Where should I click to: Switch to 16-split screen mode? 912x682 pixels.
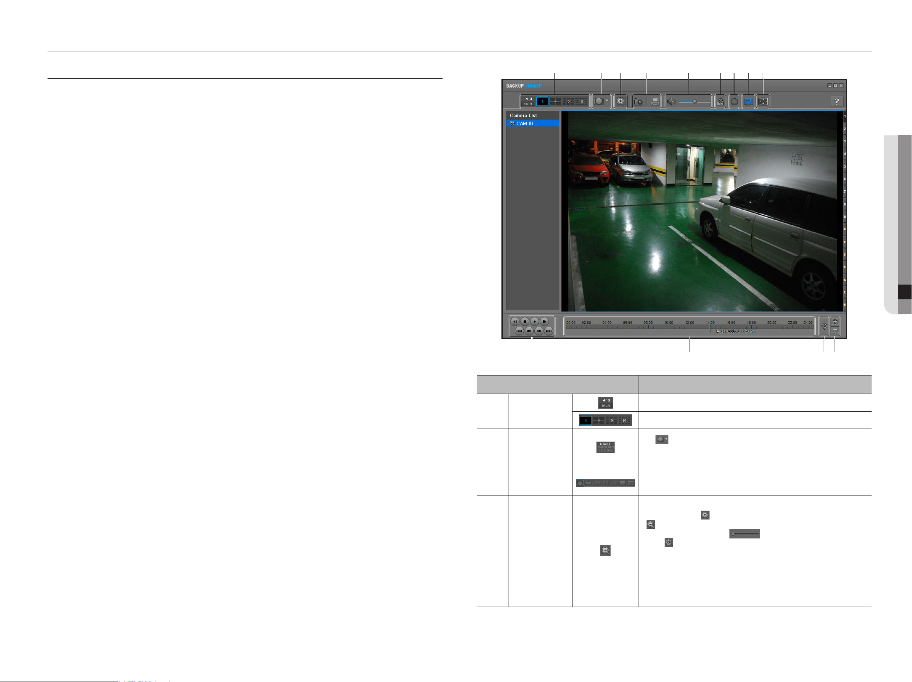coord(581,101)
